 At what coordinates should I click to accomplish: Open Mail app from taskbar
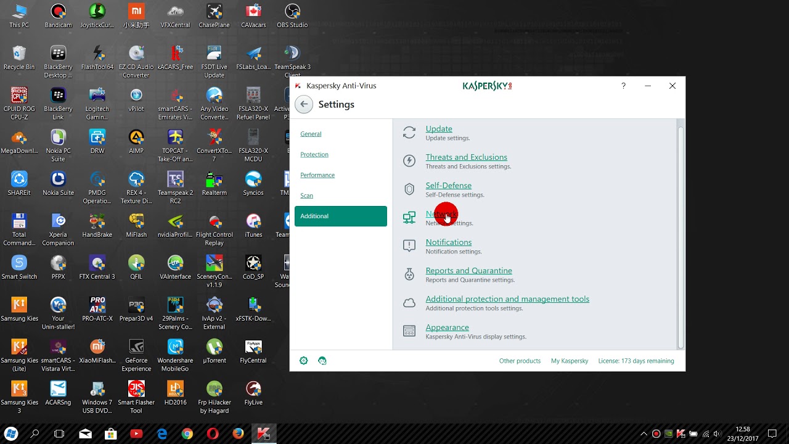(x=85, y=434)
